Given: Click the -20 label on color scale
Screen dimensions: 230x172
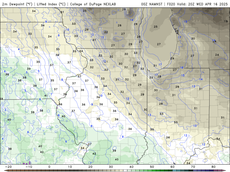Looking at the screenshot, I should click(8, 167).
